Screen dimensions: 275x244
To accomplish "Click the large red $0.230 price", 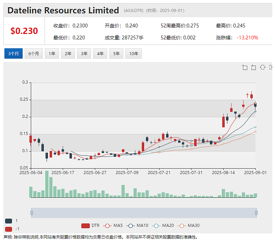I will click(24, 31).
